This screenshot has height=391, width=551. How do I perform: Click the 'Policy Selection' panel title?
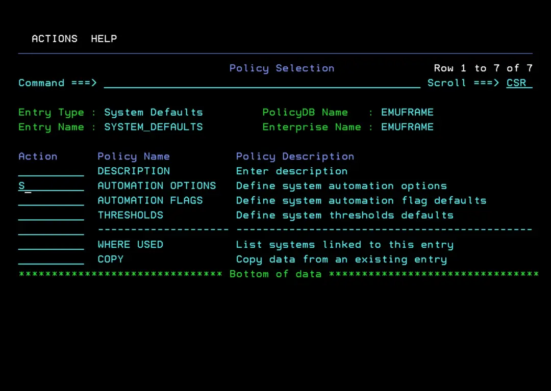click(x=282, y=68)
